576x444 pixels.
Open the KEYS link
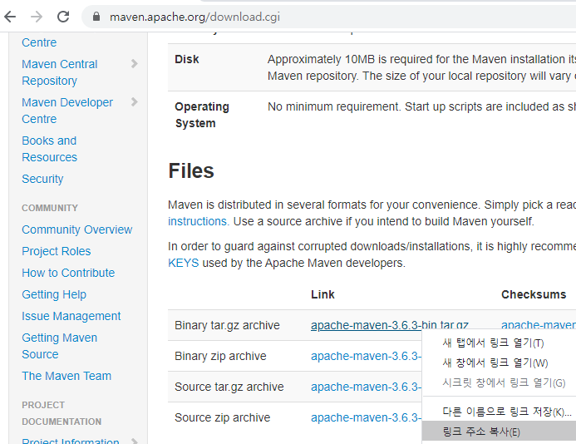coord(184,264)
